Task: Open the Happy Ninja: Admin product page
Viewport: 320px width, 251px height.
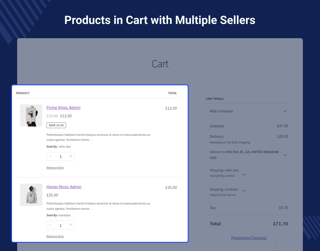Action: click(64, 187)
